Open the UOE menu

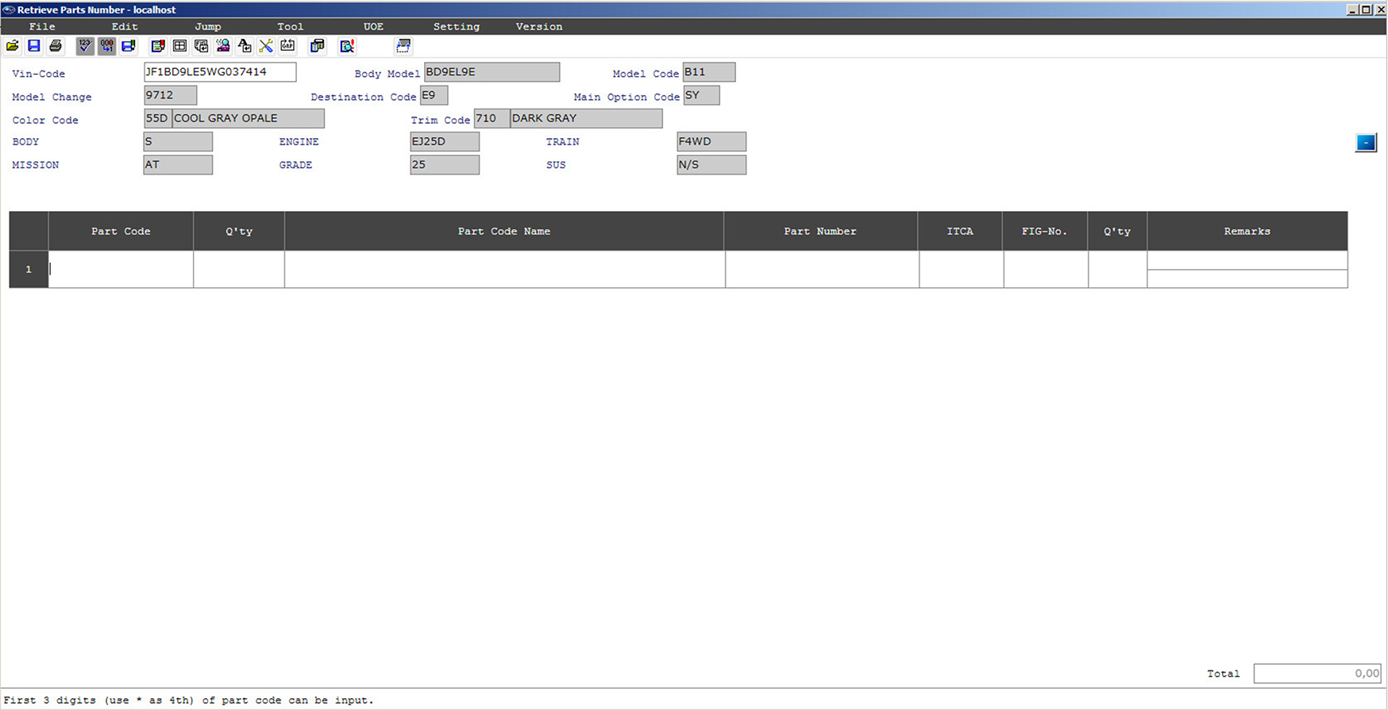[373, 26]
